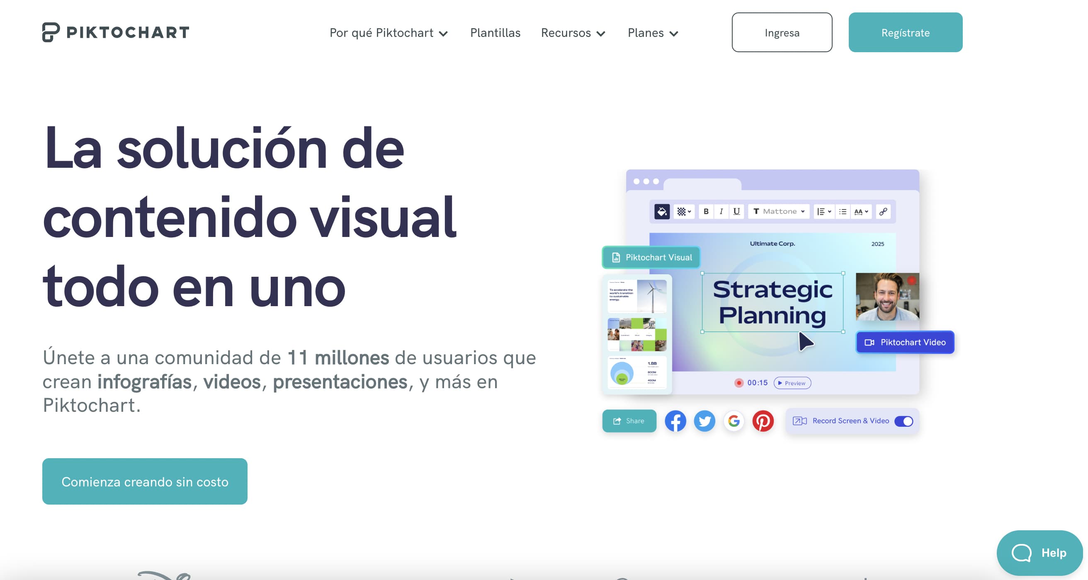Expand the Recursos dropdown
Image resolution: width=1088 pixels, height=580 pixels.
pos(573,33)
